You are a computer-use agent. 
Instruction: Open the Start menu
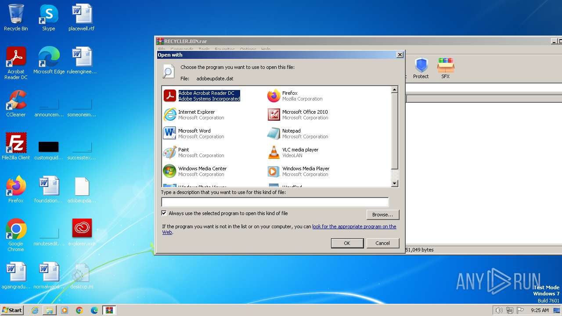point(12,310)
